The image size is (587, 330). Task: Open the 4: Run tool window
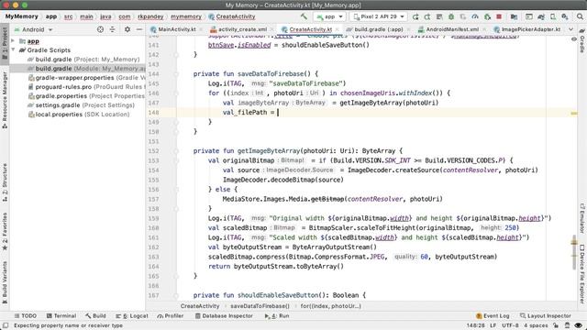[x=277, y=315]
